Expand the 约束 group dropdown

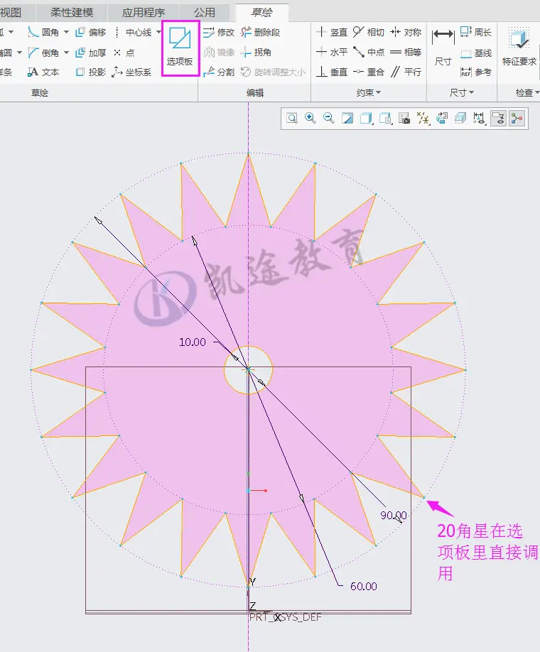click(x=369, y=93)
